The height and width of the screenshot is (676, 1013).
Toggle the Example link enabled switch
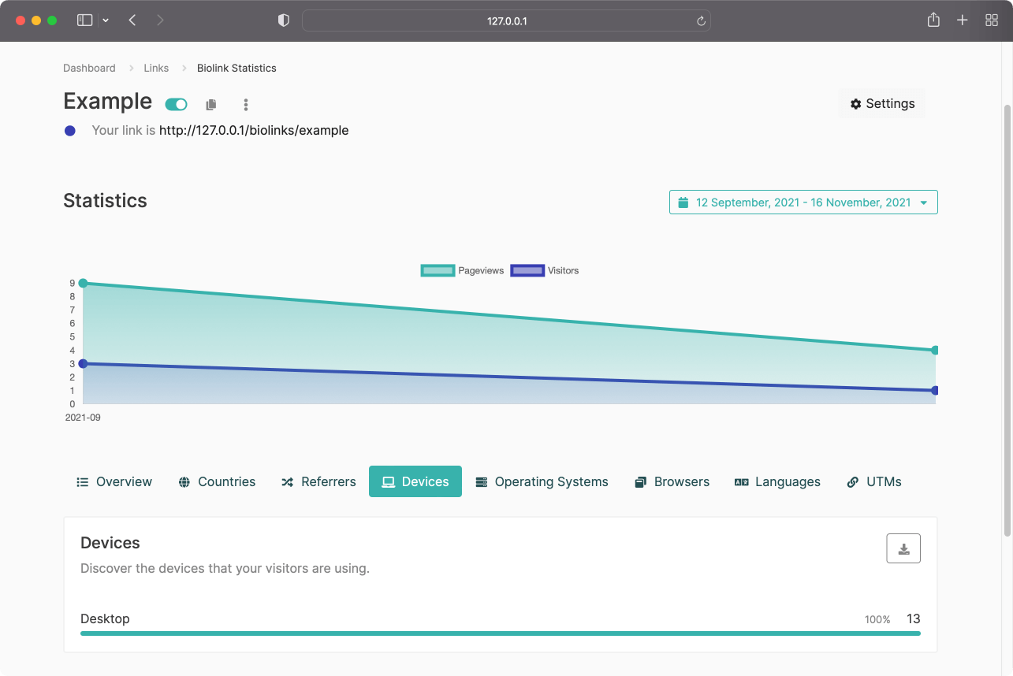coord(176,104)
